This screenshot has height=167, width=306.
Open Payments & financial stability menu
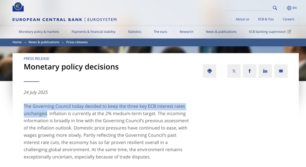point(93,32)
